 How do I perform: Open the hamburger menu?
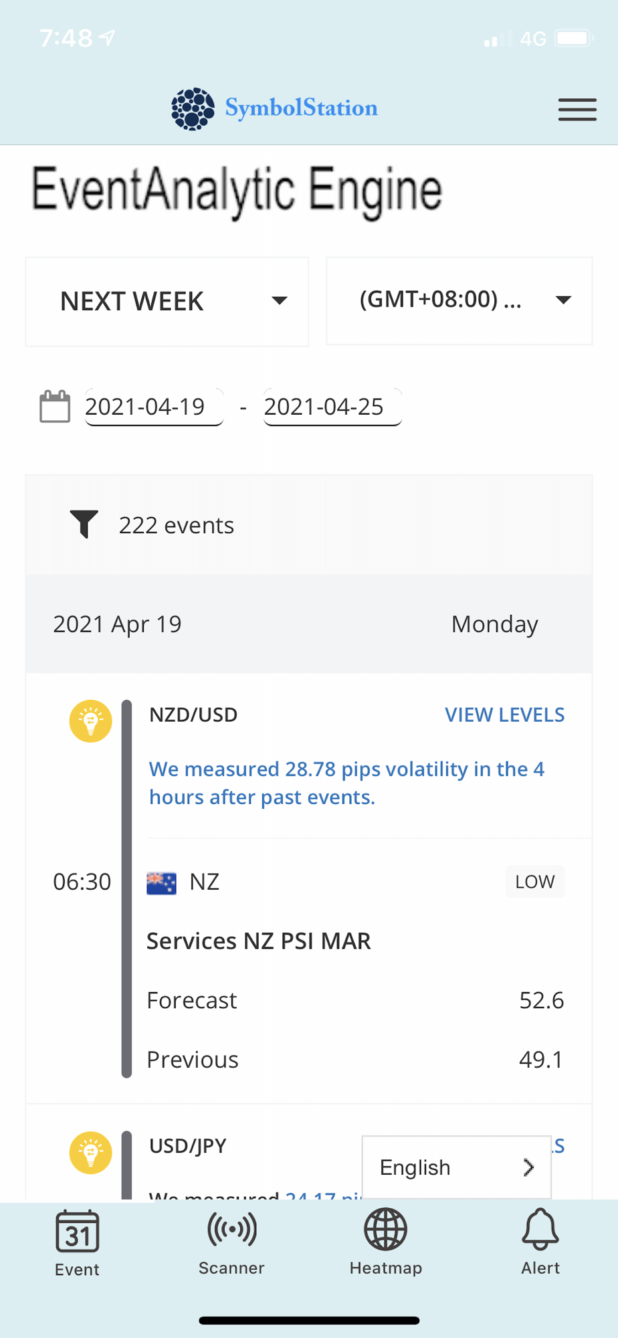(x=577, y=109)
